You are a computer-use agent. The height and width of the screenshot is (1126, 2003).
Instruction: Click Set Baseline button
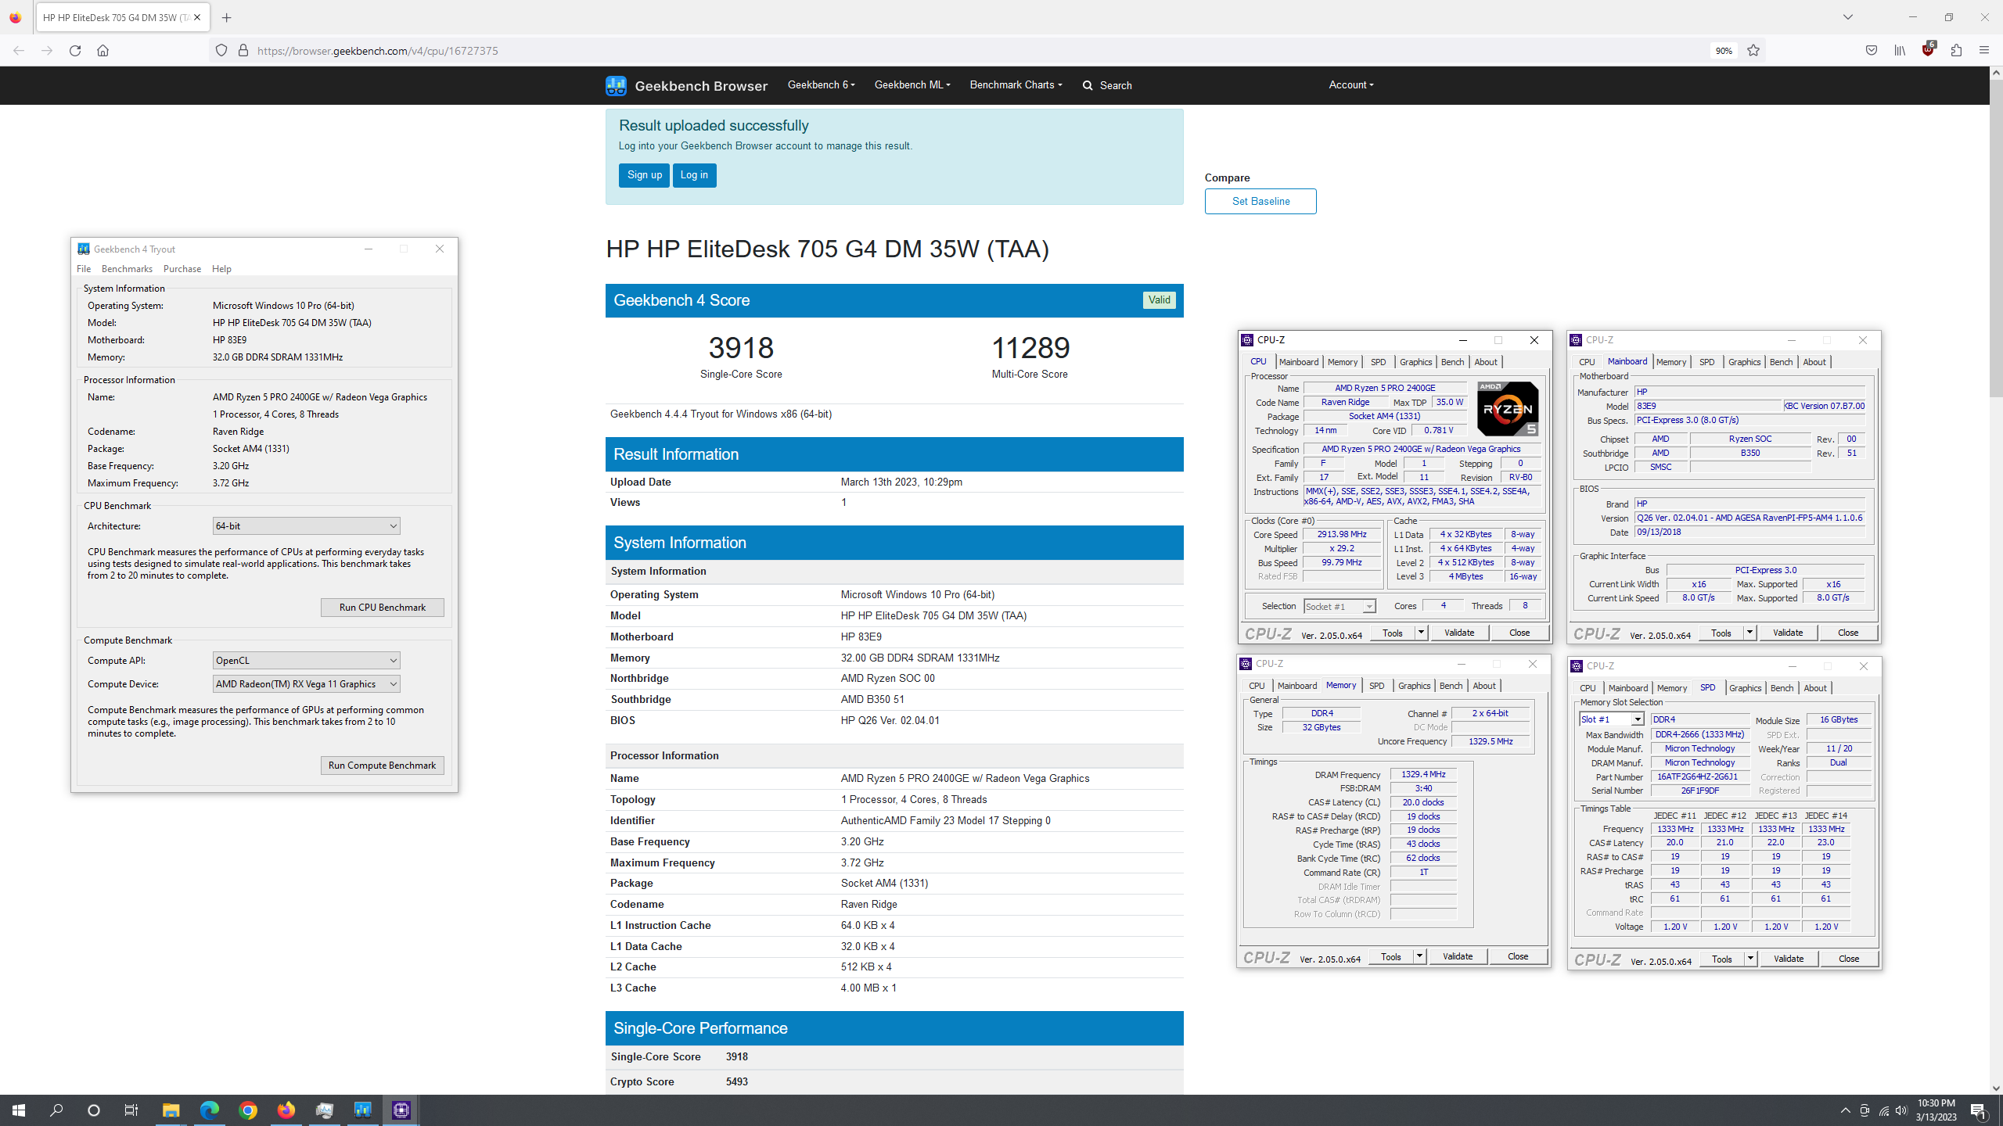click(x=1260, y=201)
